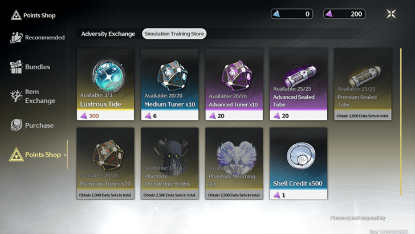Image resolution: width=415 pixels, height=234 pixels.
Task: Pick the Advanced Tuner x10 card
Action: 234,84
